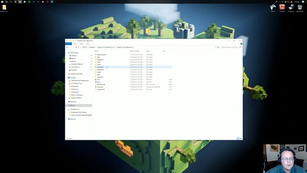This screenshot has height=173, width=307.
Task: Refresh the current folder view
Action: tap(219, 47)
